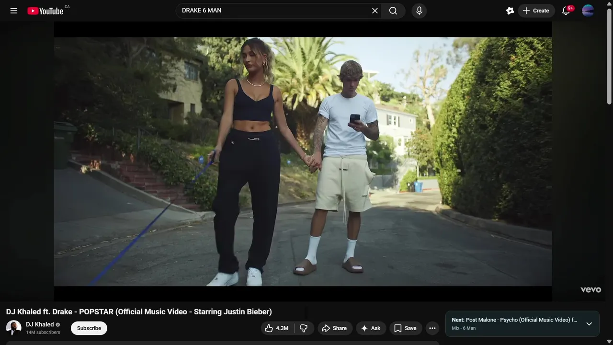
Task: Click the Mix - 6 Man label
Action: (464, 328)
